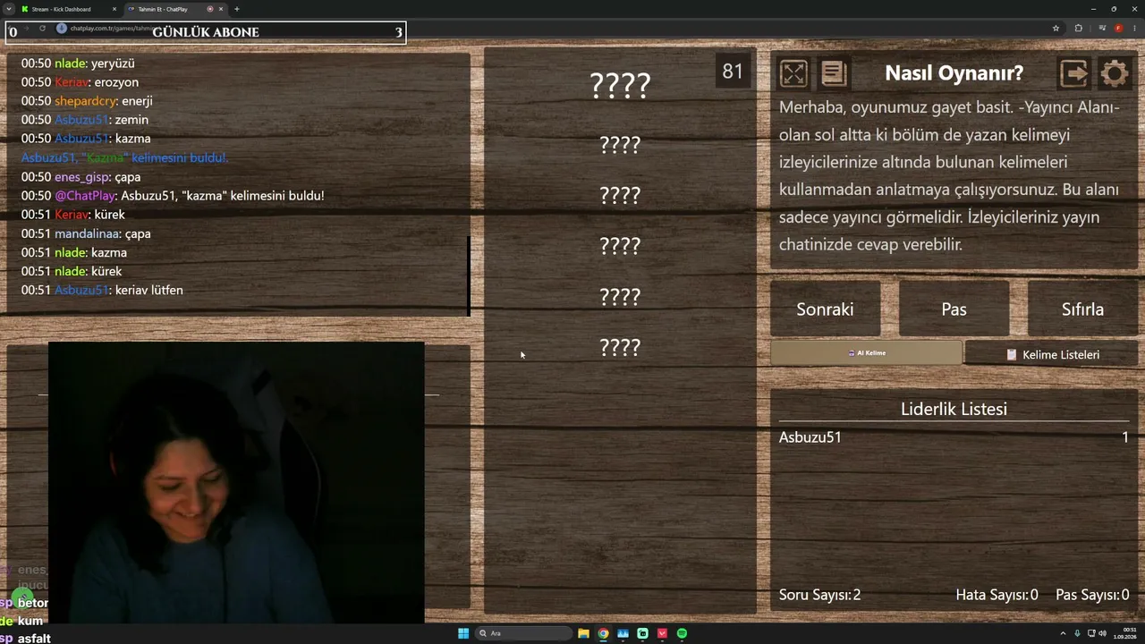Image resolution: width=1145 pixels, height=644 pixels.
Task: Open the browser extensions puzzle icon
Action: [1078, 29]
